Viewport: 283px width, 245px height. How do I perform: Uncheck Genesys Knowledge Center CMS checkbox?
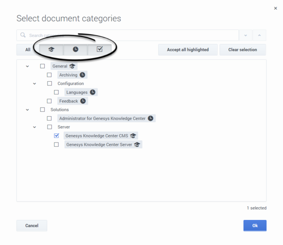point(57,135)
